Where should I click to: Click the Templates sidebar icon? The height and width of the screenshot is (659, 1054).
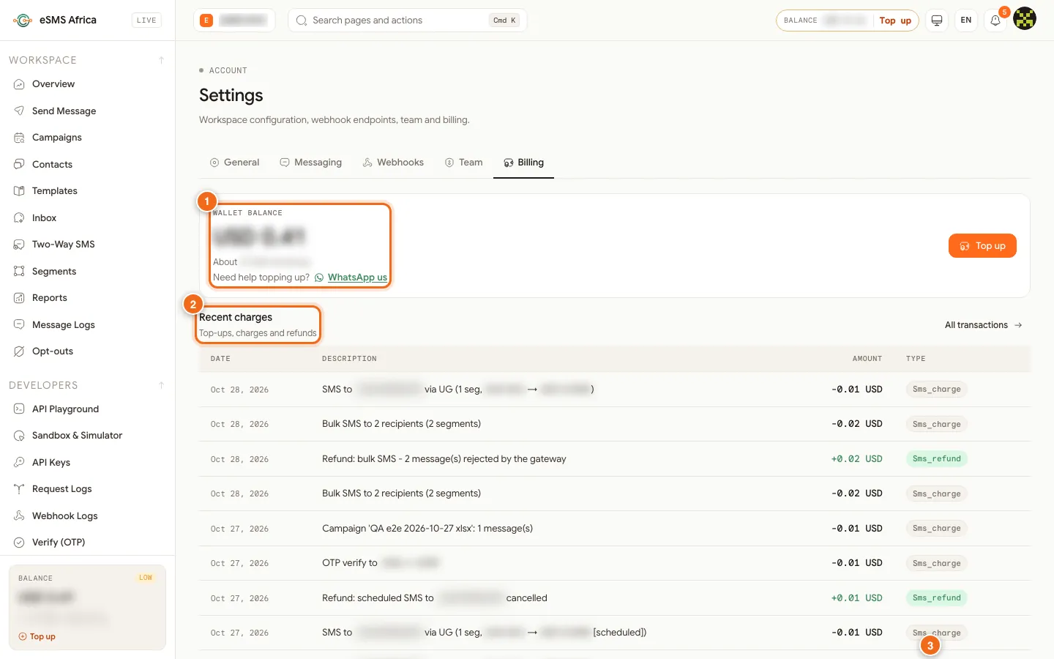20,191
